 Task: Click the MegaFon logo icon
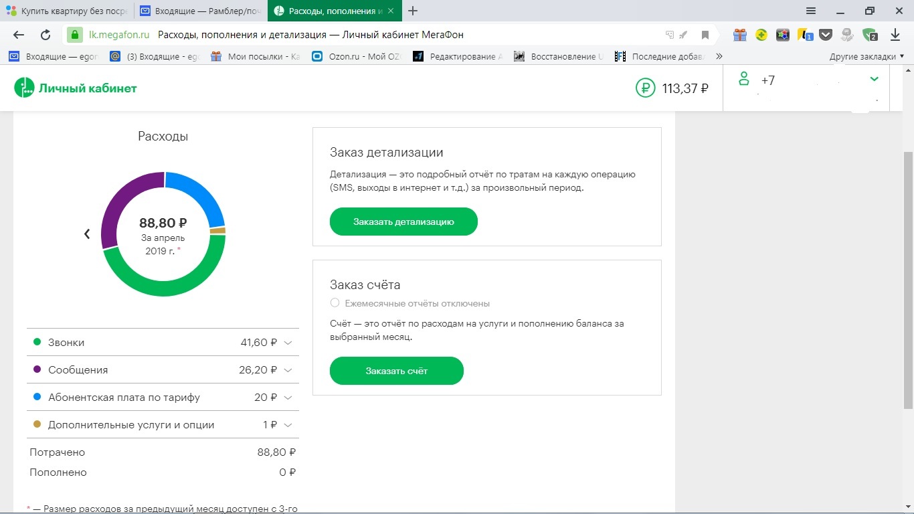(24, 88)
